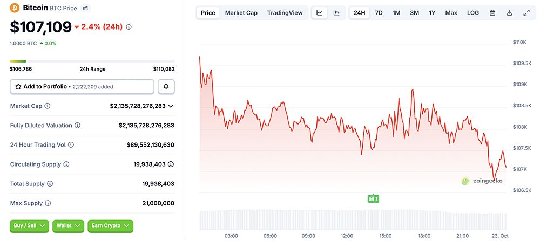Select the line chart view icon
The width and height of the screenshot is (540, 241).
pos(320,13)
